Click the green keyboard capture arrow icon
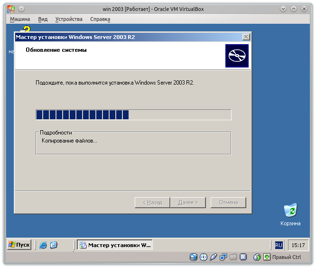The image size is (316, 268). [267, 257]
